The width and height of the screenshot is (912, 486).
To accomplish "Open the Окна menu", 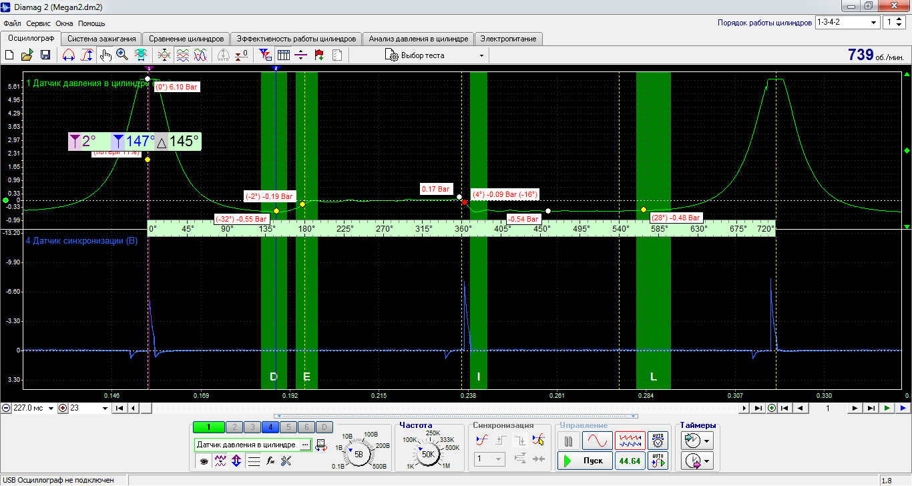I will [65, 23].
